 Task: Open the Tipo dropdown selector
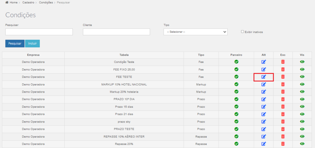click(x=195, y=32)
